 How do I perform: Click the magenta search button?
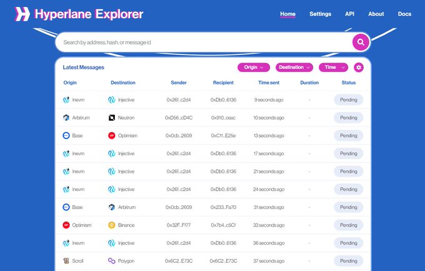click(361, 42)
